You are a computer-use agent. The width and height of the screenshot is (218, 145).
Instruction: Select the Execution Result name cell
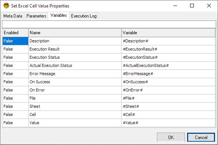[75, 49]
